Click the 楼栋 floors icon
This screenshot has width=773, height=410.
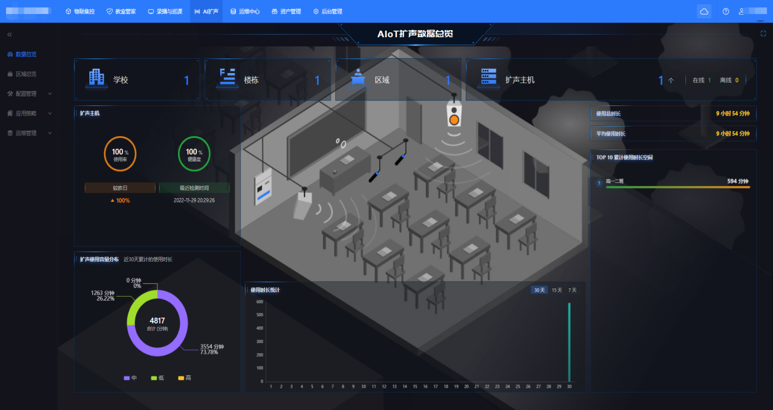tap(228, 79)
